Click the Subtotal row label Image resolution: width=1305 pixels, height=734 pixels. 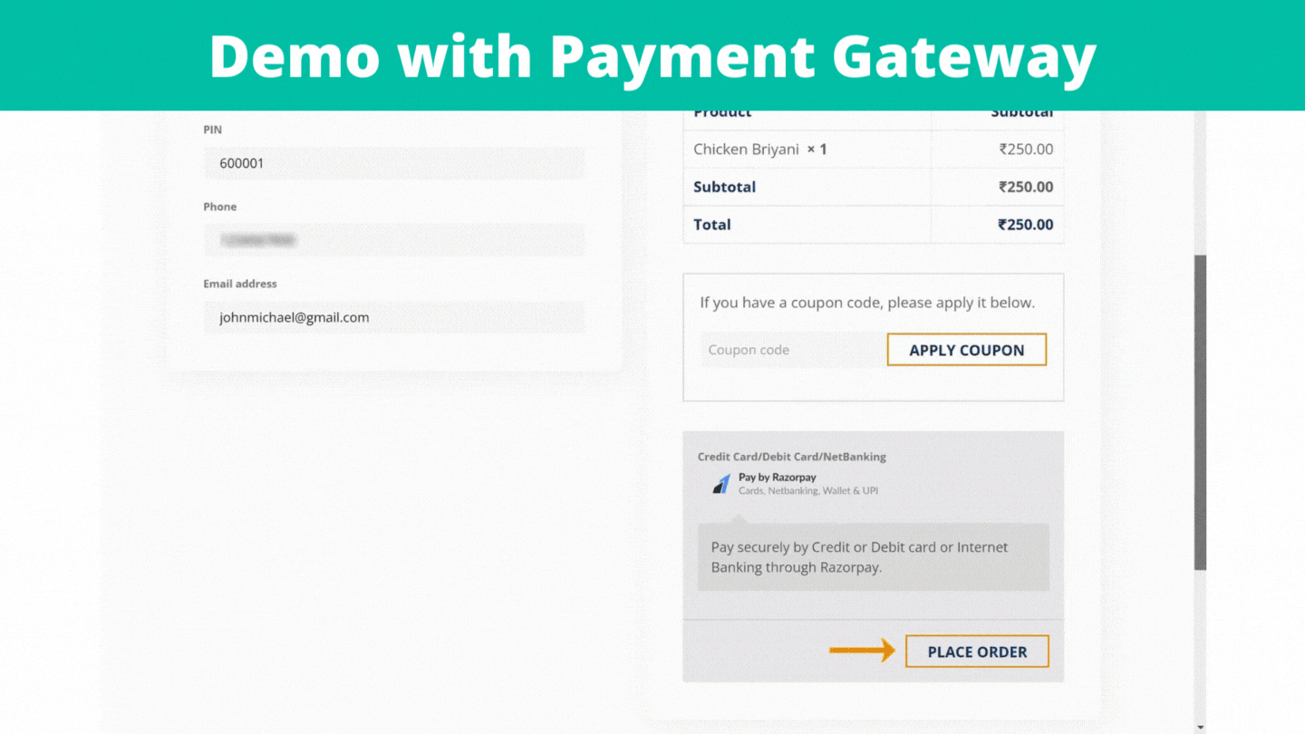[724, 188]
